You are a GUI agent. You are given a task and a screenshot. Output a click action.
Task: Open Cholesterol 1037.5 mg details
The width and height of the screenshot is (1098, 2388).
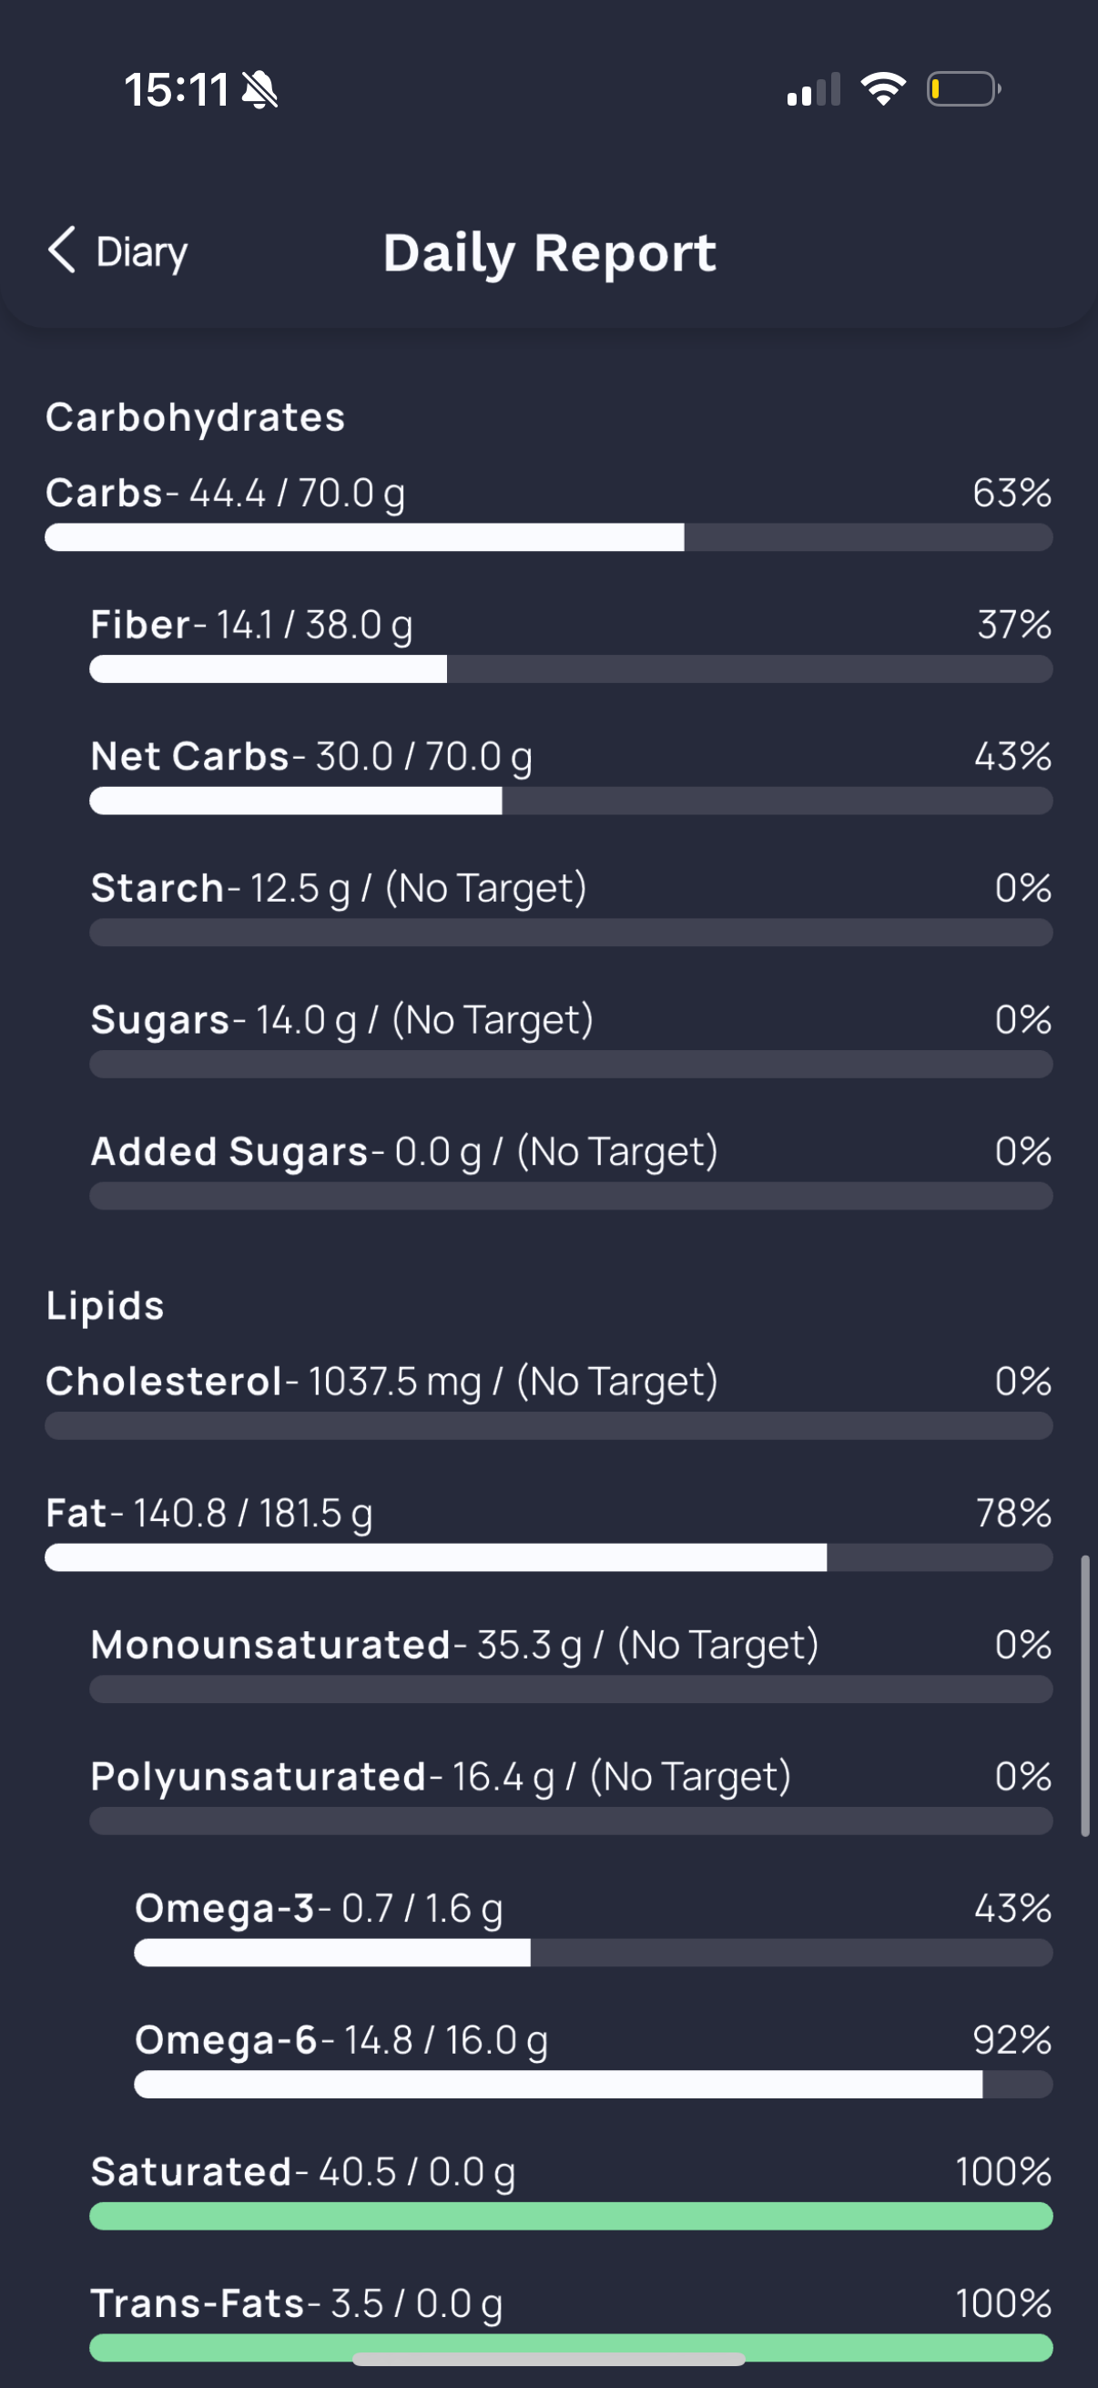[548, 1400]
